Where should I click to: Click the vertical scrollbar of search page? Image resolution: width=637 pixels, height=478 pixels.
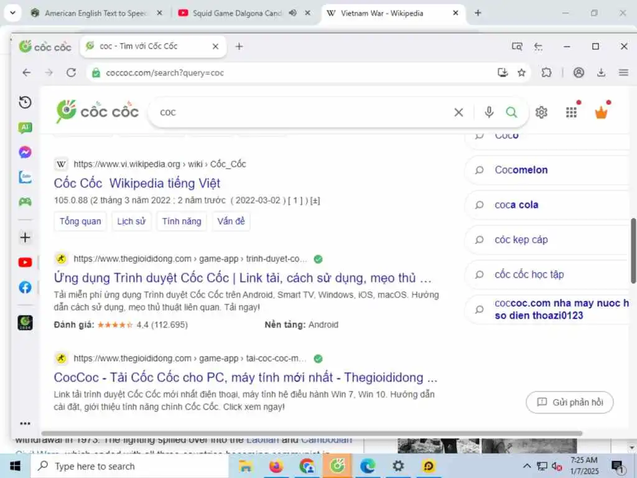[x=633, y=251]
